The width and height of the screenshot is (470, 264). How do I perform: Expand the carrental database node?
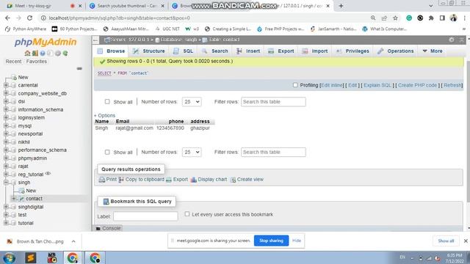point(6,85)
